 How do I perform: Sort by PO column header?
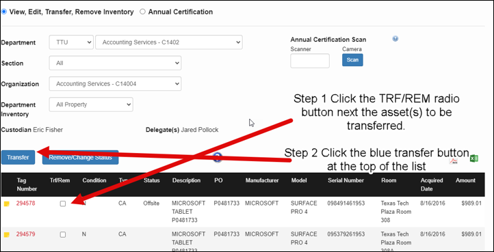(x=218, y=180)
